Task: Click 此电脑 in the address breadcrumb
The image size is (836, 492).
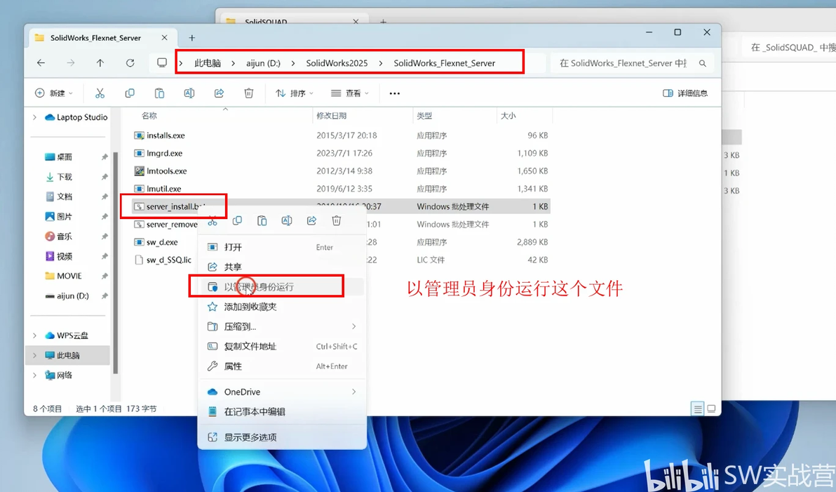Action: 208,63
